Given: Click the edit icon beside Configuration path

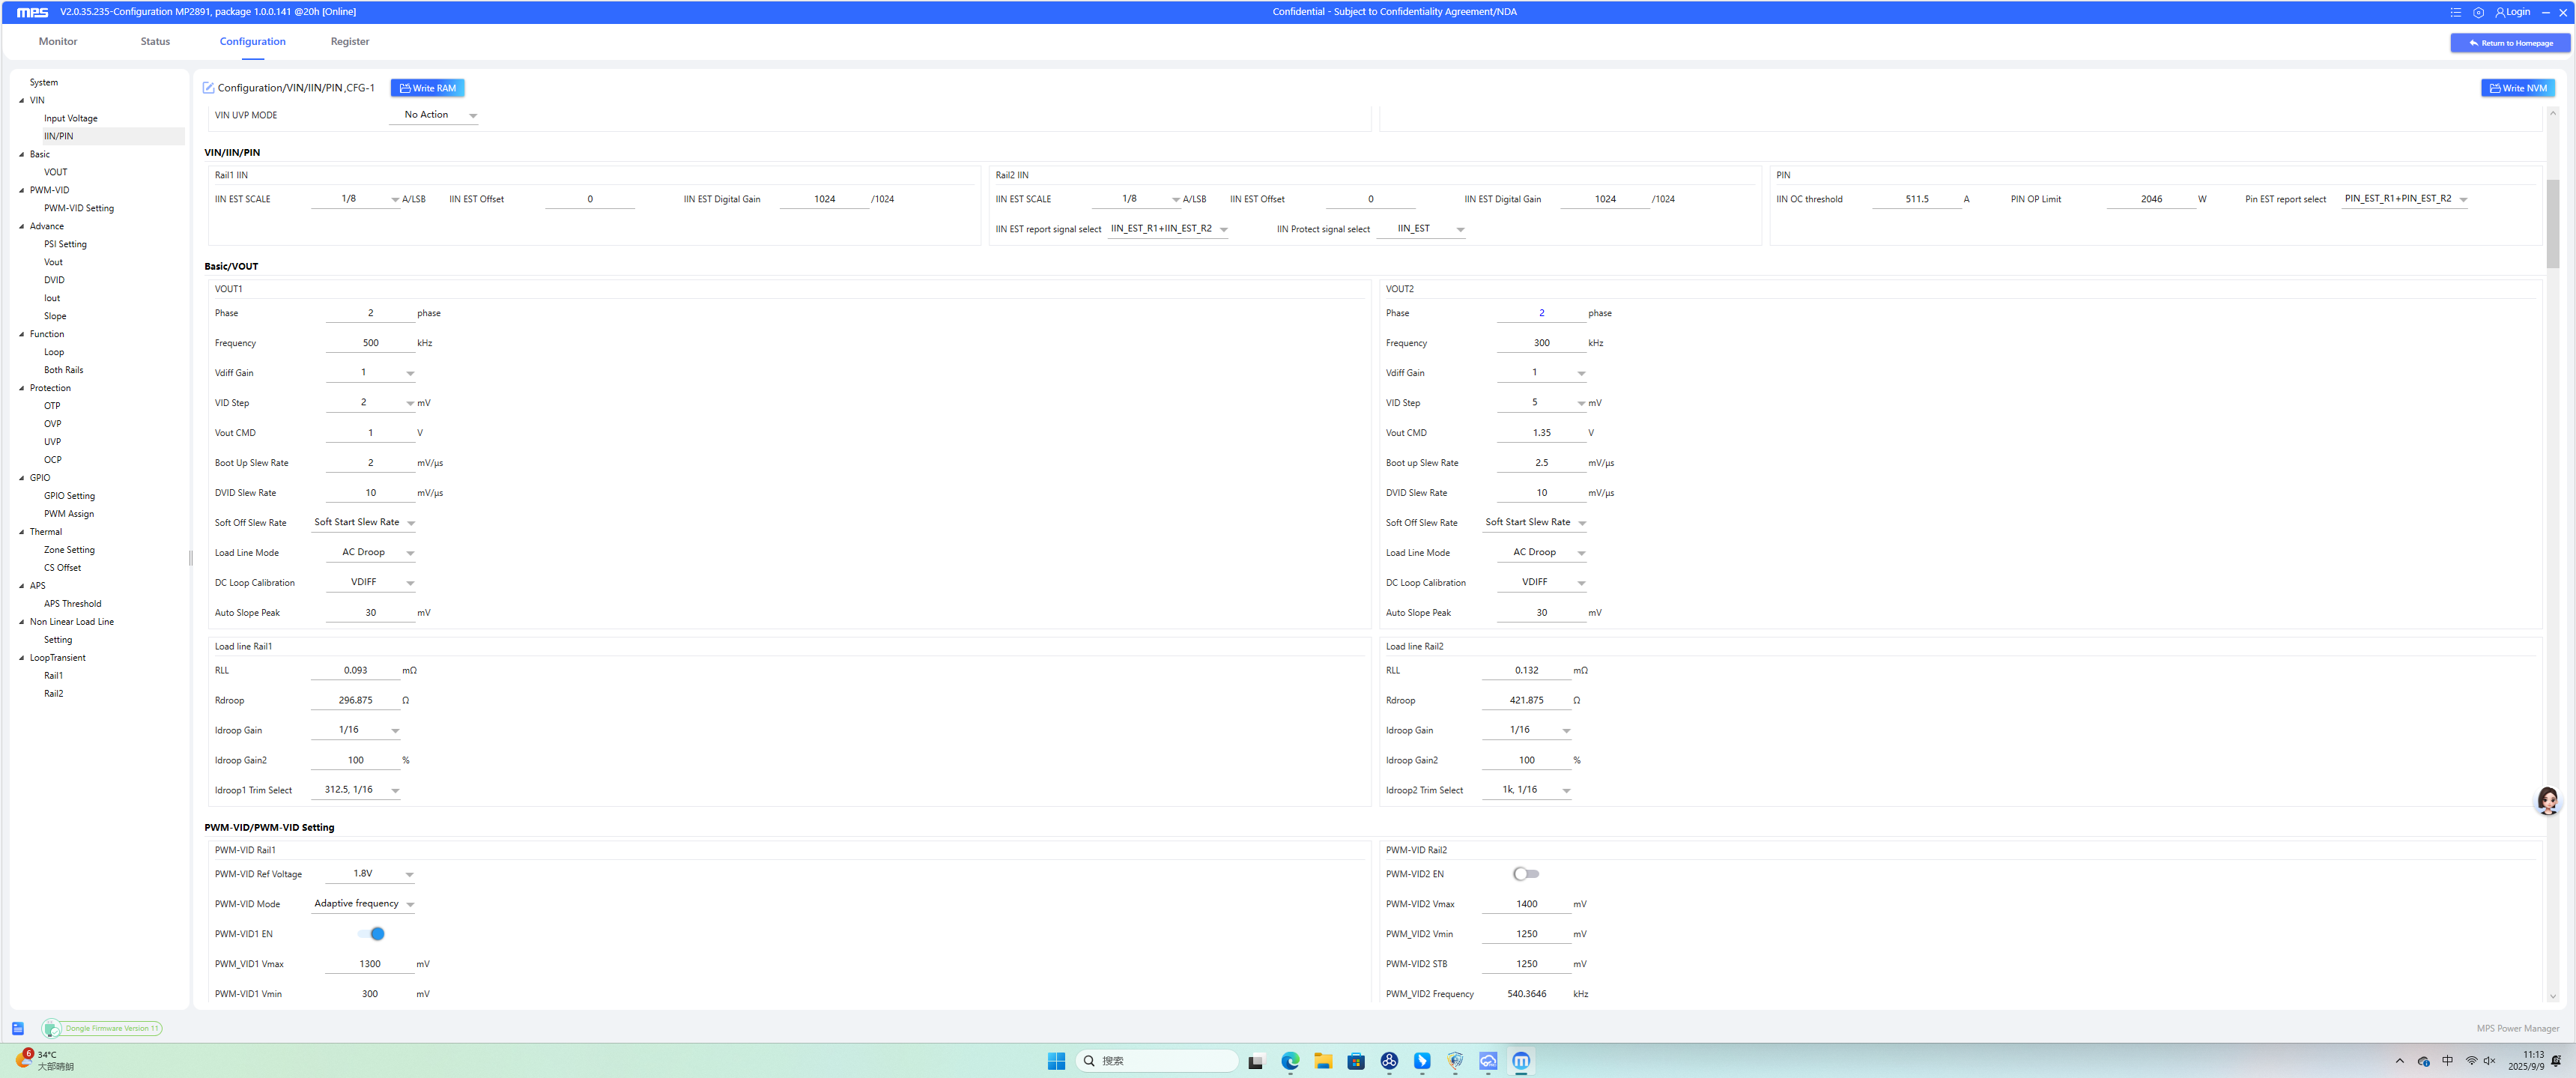Looking at the screenshot, I should tap(208, 88).
